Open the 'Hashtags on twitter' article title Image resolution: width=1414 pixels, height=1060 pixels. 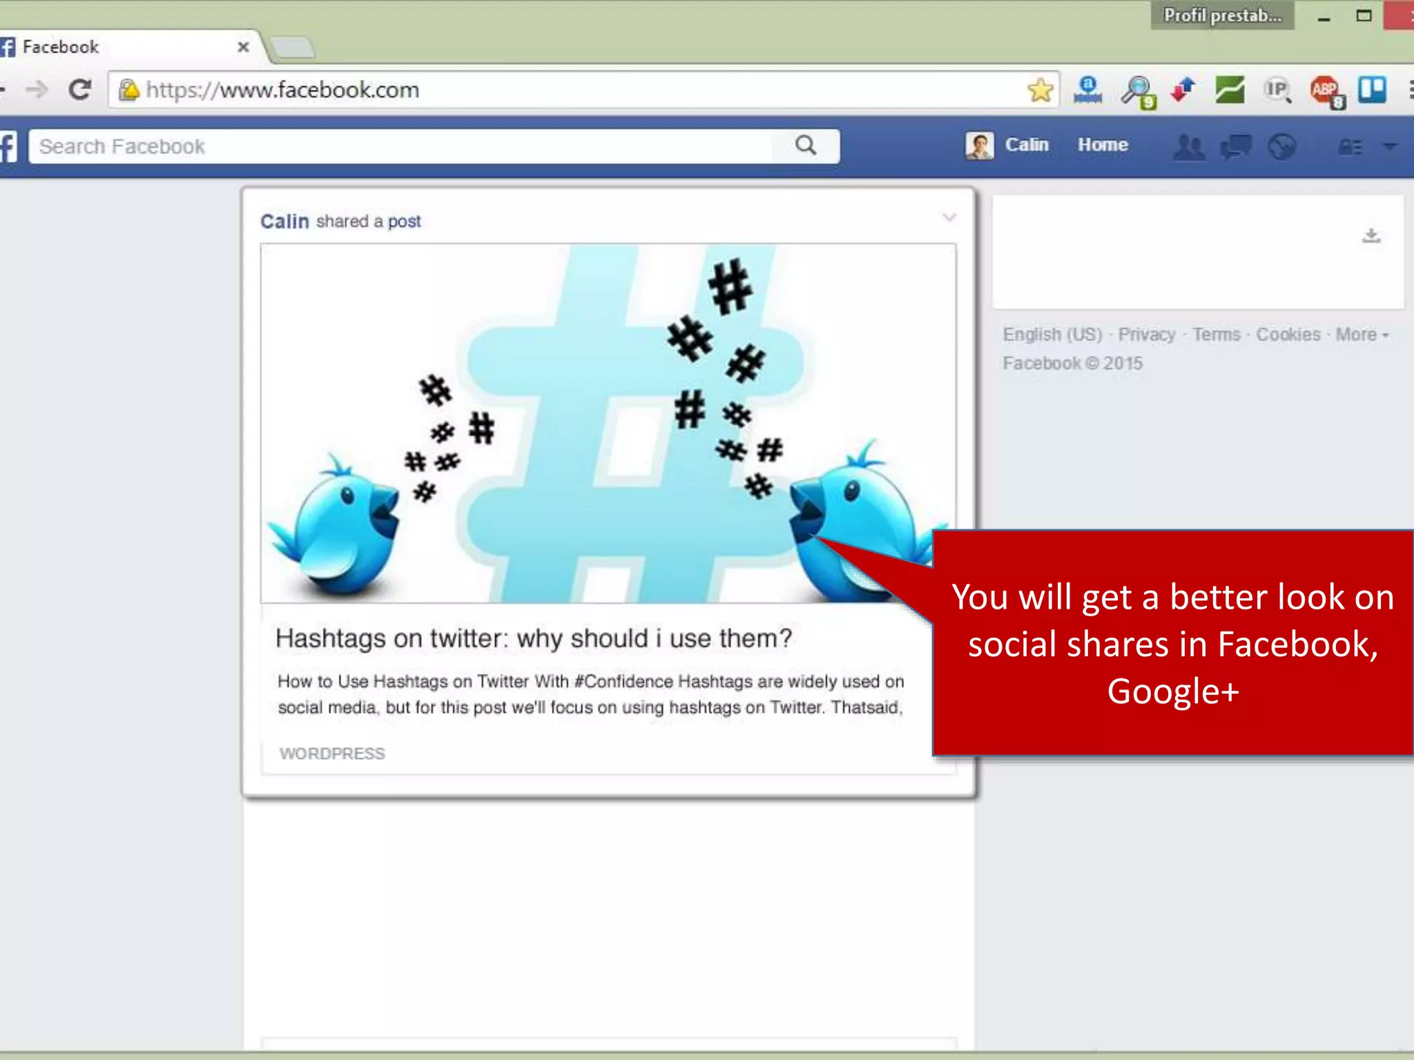click(x=534, y=638)
